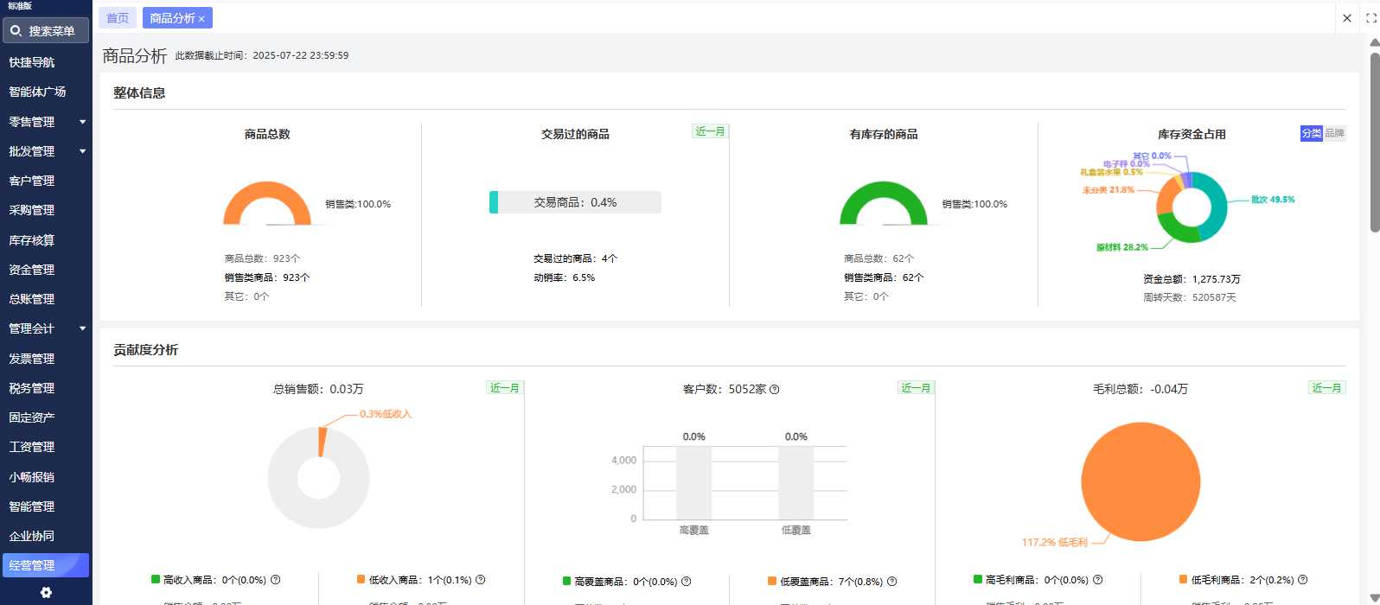Click the orange 商品总数 gauge arc
The width and height of the screenshot is (1380, 605).
267,188
